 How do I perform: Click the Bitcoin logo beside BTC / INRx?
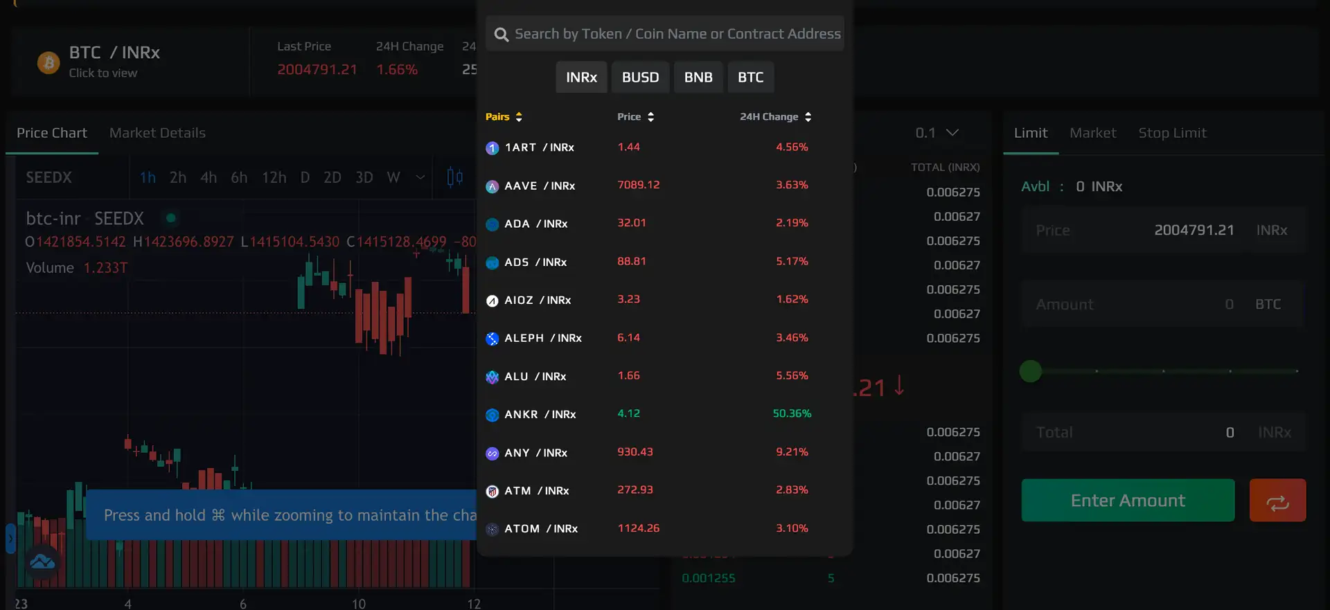click(x=48, y=63)
